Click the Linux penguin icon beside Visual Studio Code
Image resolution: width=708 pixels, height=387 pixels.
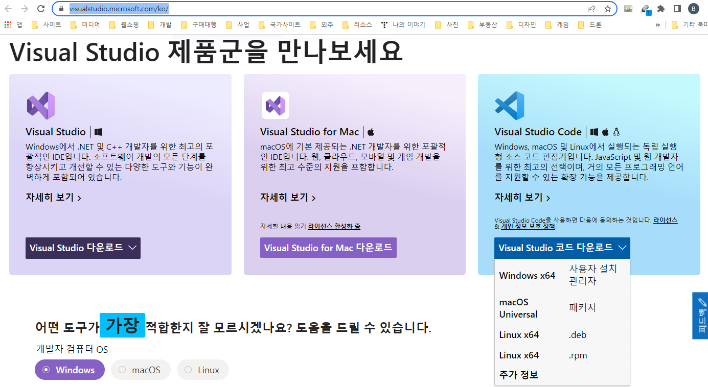click(x=616, y=132)
